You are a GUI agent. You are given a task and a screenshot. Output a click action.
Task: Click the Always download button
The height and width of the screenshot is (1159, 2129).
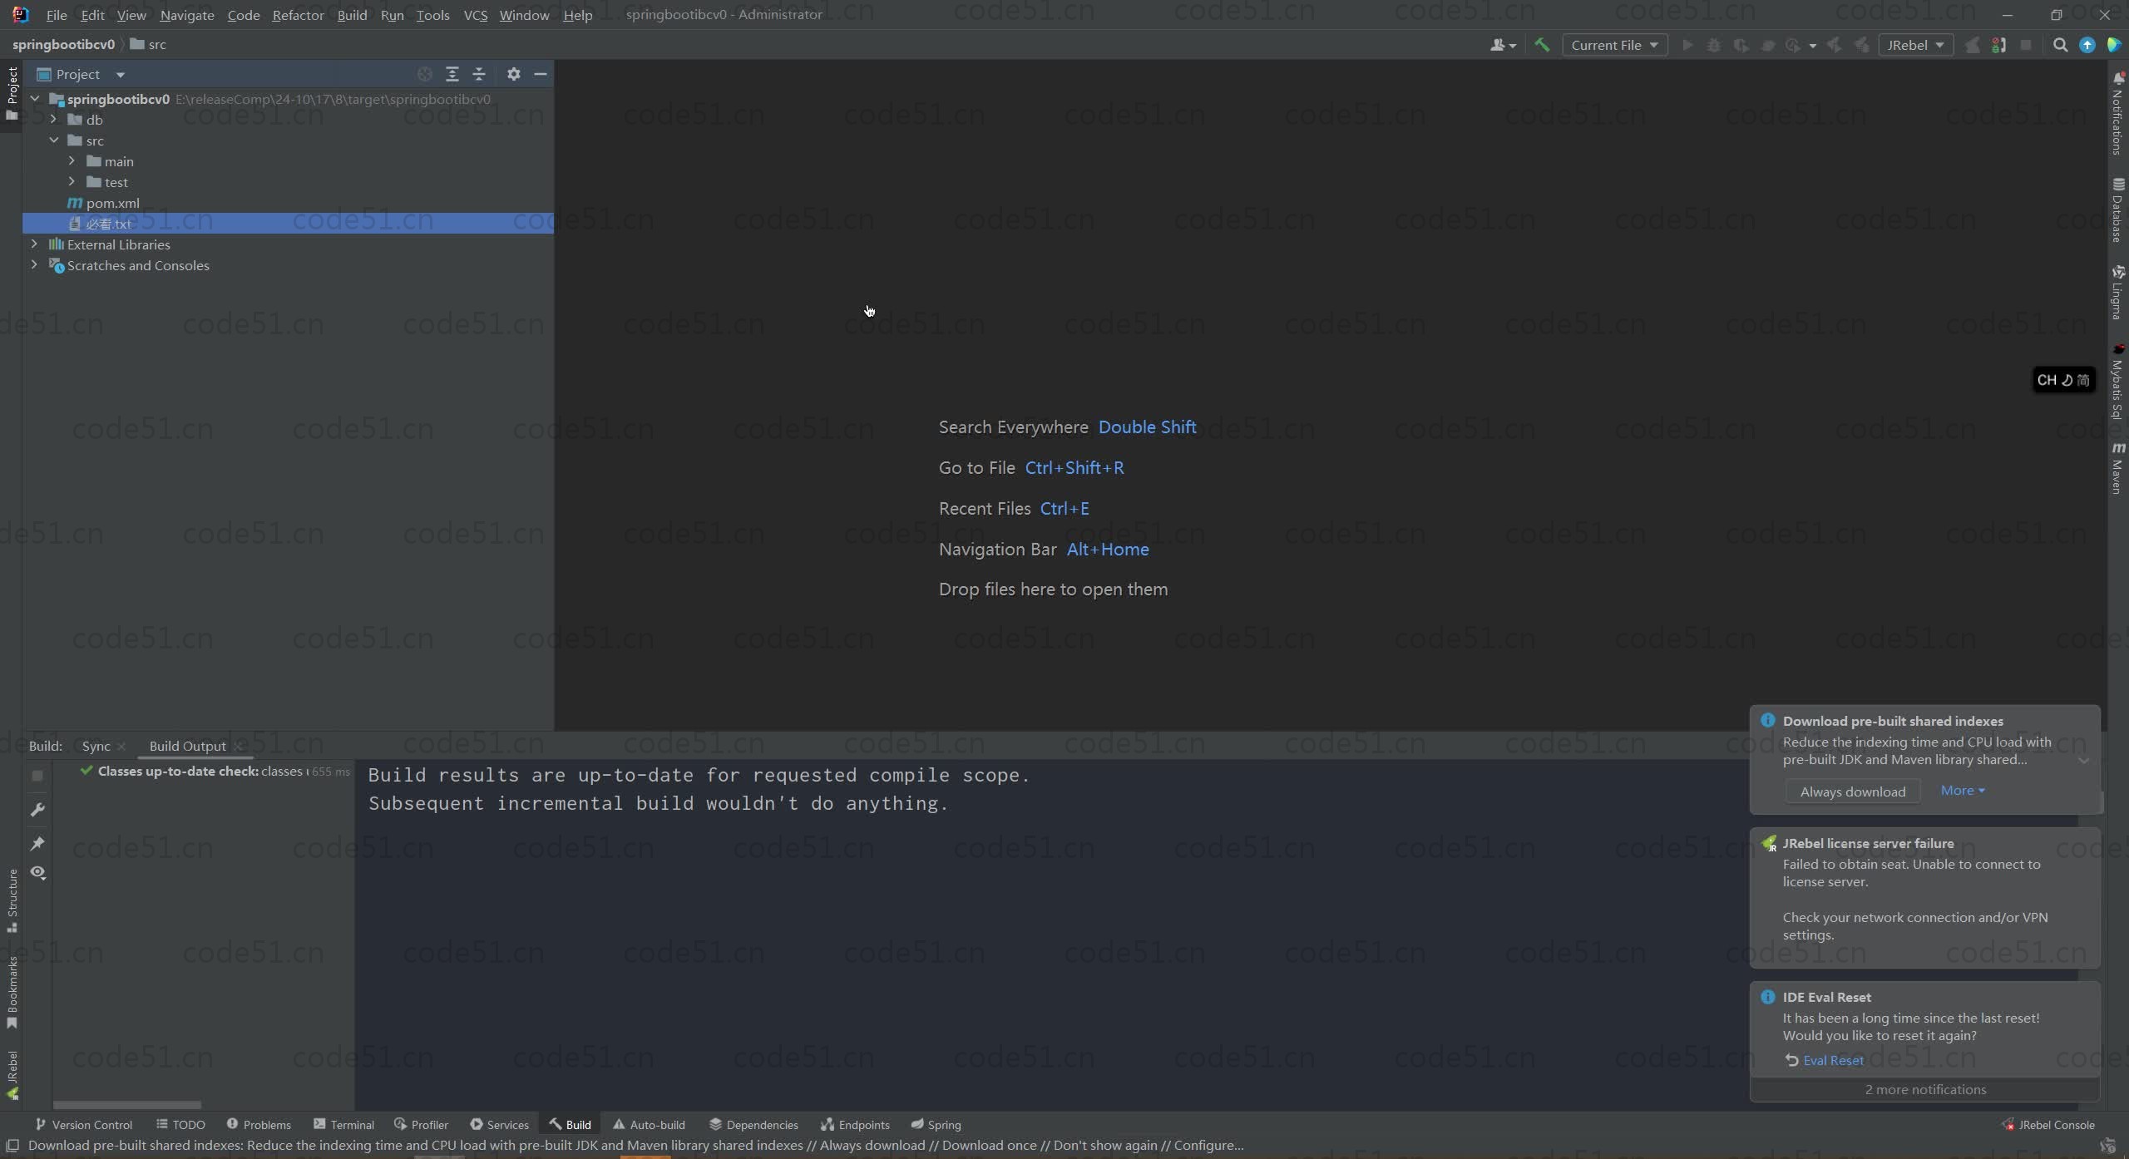[x=1852, y=792]
